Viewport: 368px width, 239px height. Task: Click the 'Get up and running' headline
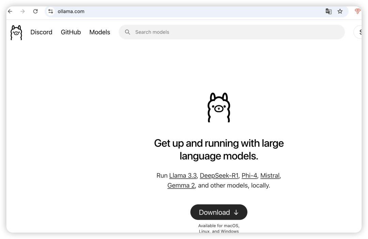(219, 150)
